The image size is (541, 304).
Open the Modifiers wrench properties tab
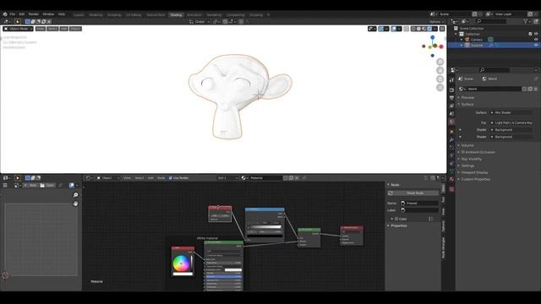pos(451,139)
